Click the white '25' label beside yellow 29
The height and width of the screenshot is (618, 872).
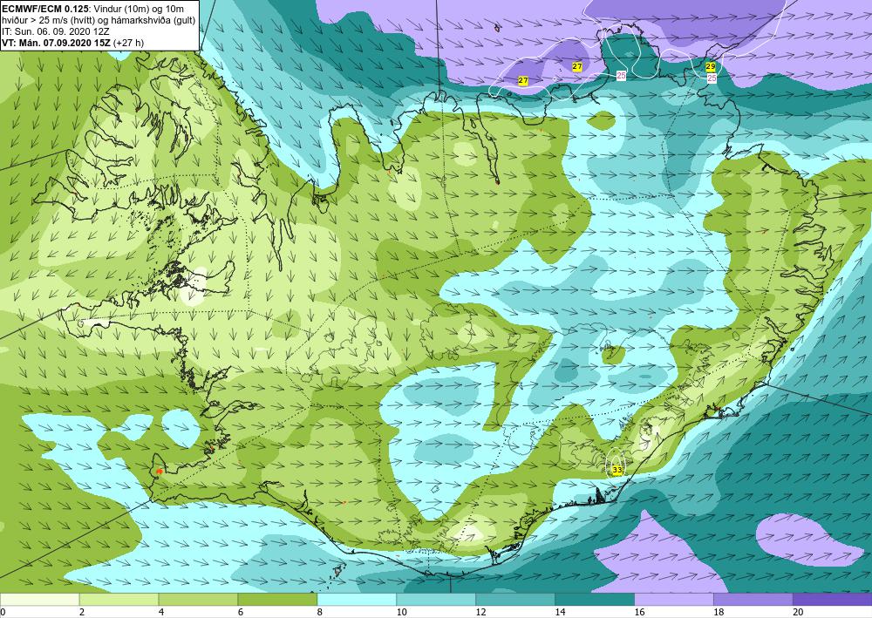(x=712, y=78)
